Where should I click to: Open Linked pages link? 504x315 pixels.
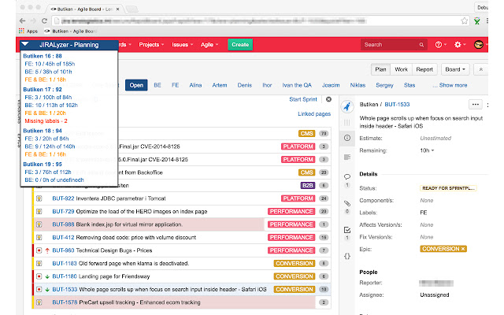tap(314, 113)
